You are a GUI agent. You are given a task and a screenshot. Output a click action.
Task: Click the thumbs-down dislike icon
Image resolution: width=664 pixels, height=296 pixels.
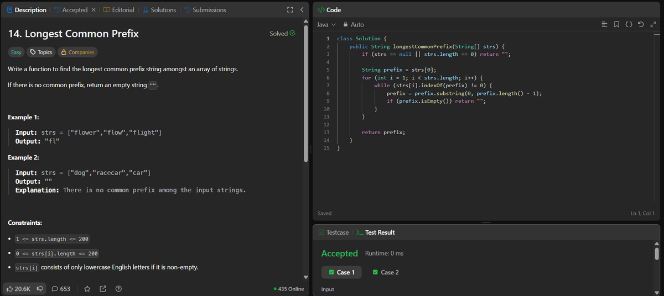[40, 289]
